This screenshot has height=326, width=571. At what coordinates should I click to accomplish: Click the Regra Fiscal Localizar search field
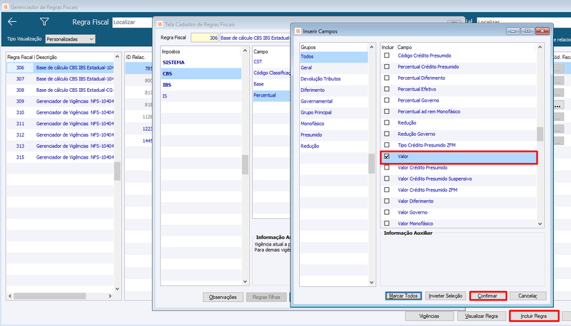click(x=133, y=22)
